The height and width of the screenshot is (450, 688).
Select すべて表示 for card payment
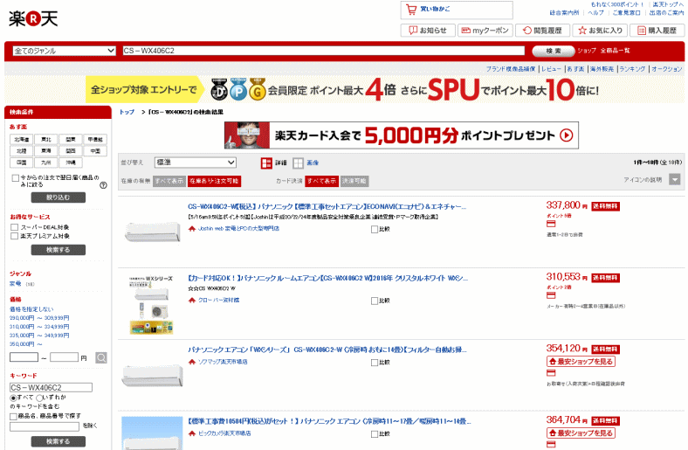point(321,181)
